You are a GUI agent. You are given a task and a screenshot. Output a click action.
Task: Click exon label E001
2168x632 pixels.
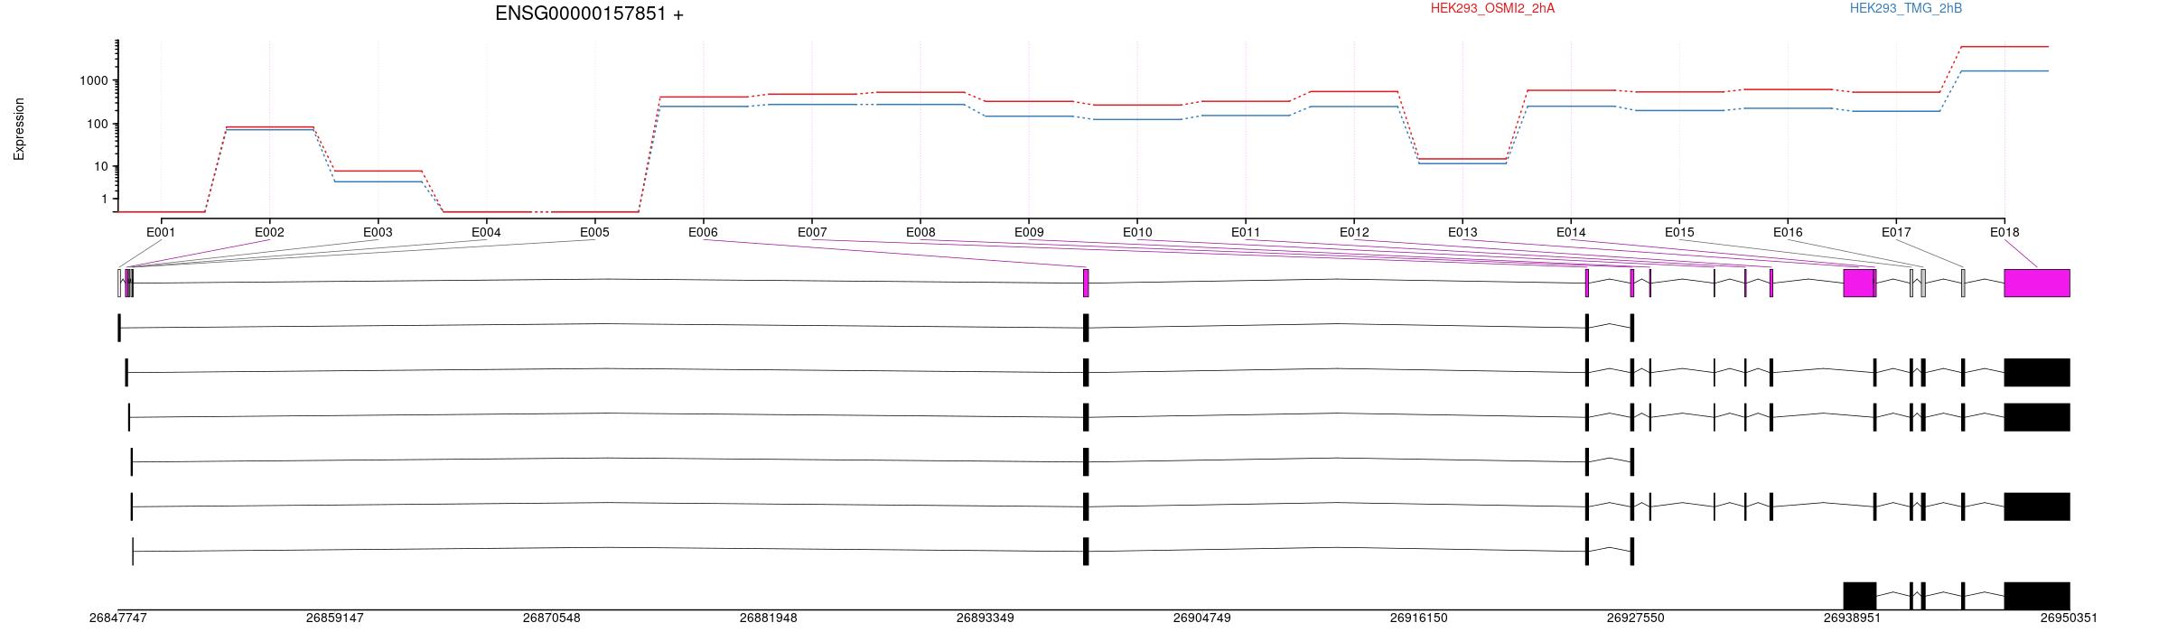click(161, 232)
